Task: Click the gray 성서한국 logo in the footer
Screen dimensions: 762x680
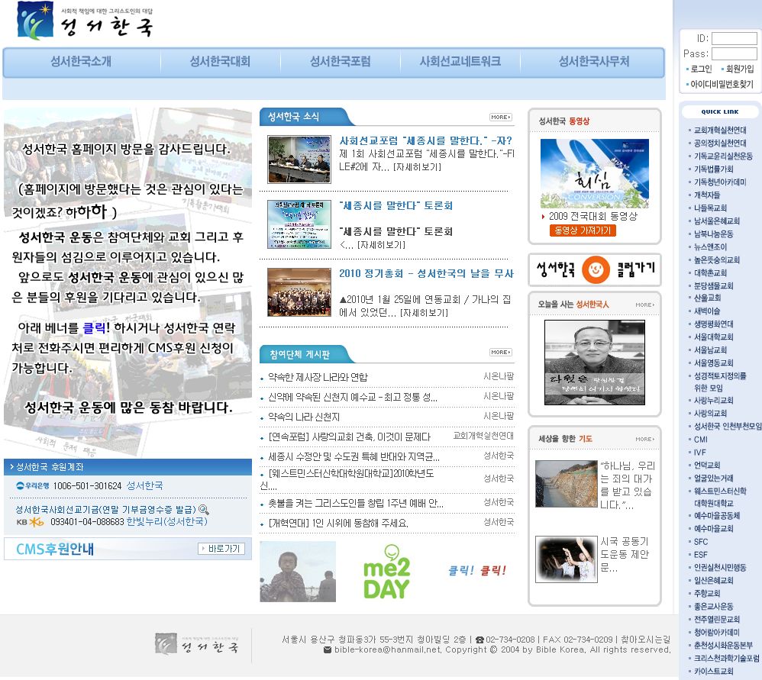Action: pos(197,644)
